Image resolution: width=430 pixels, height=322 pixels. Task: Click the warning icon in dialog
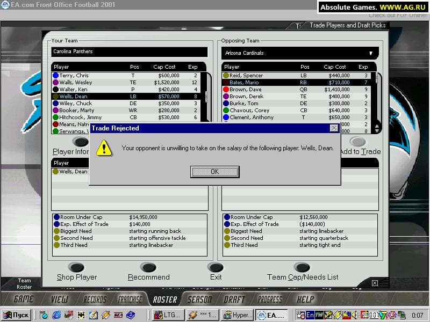coord(104,148)
